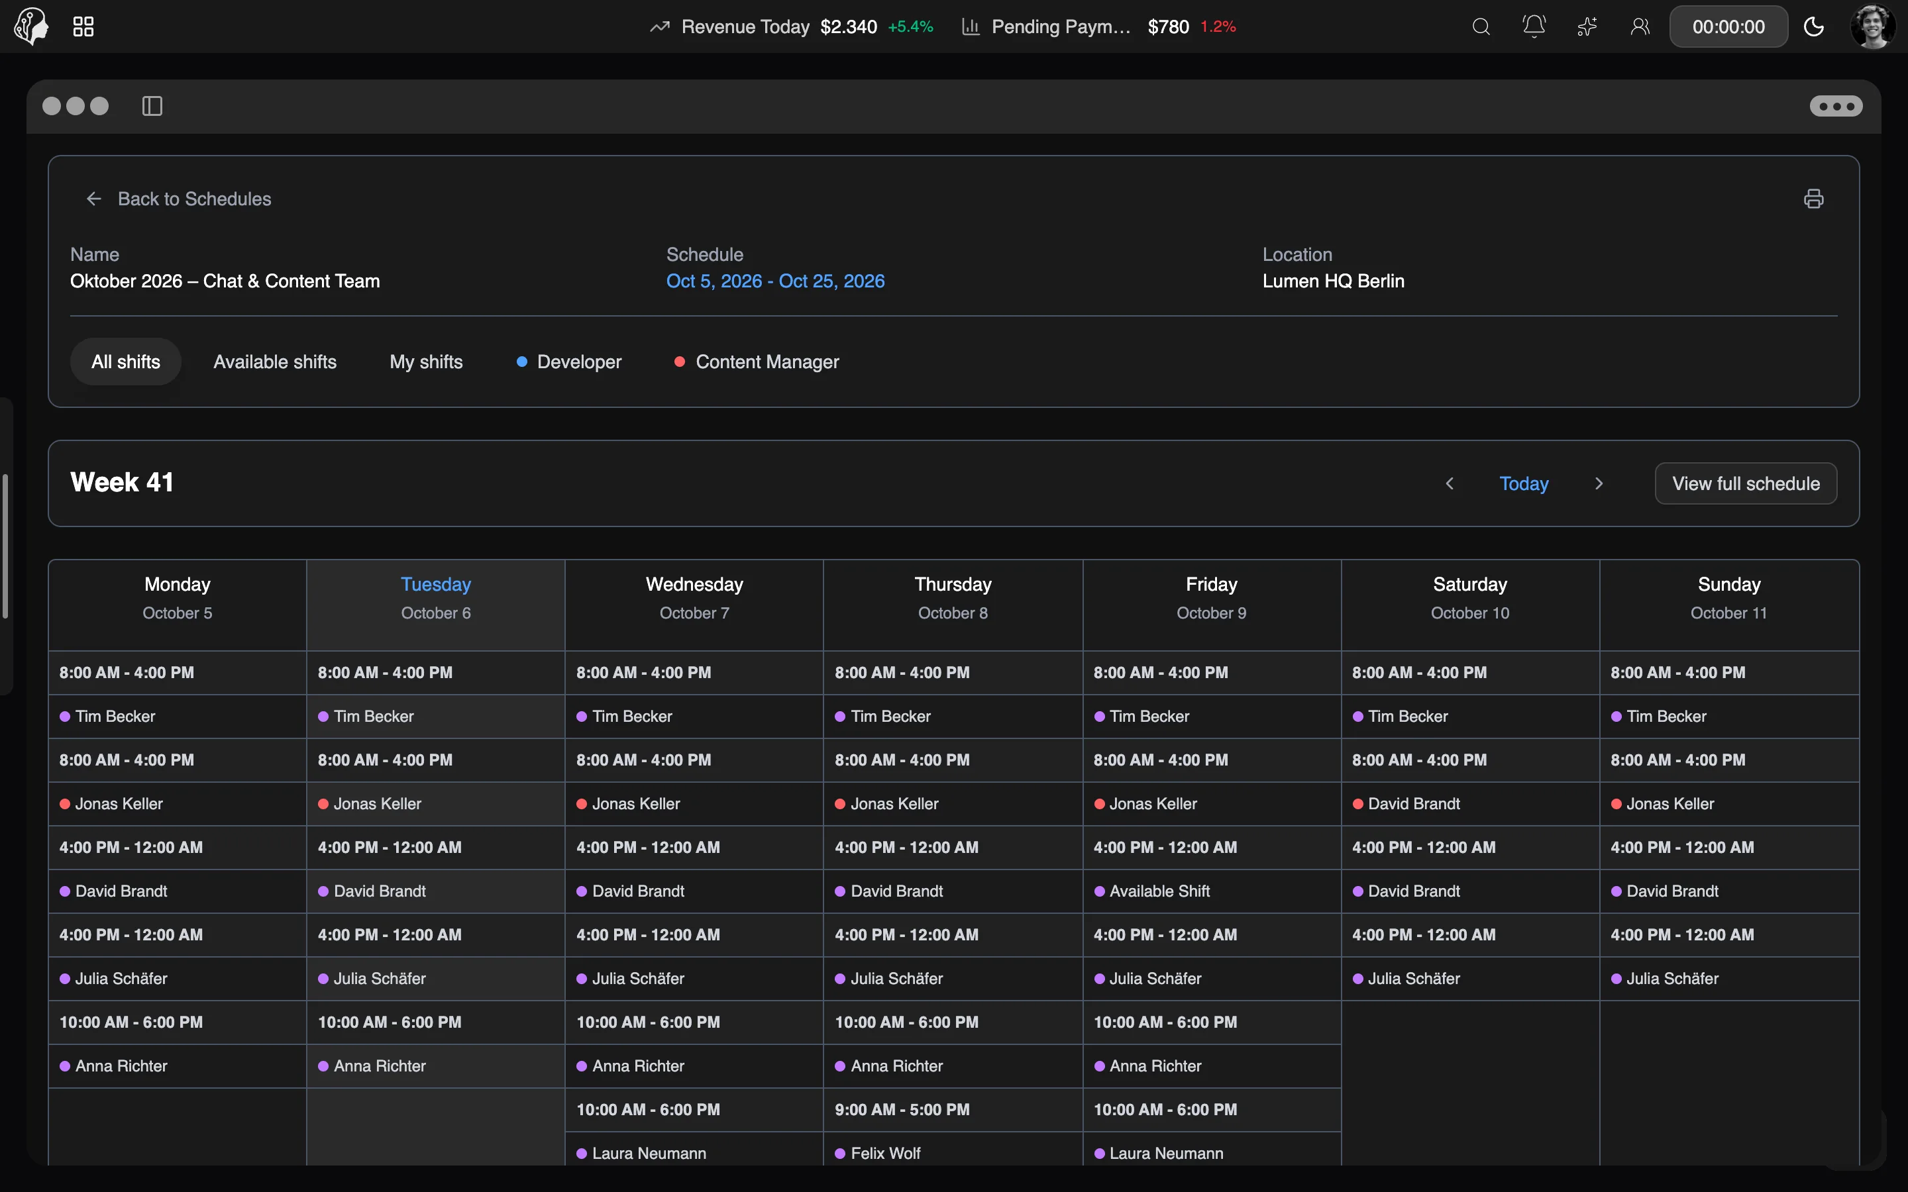
Task: Click the AI sparkles icon
Action: tap(1587, 26)
